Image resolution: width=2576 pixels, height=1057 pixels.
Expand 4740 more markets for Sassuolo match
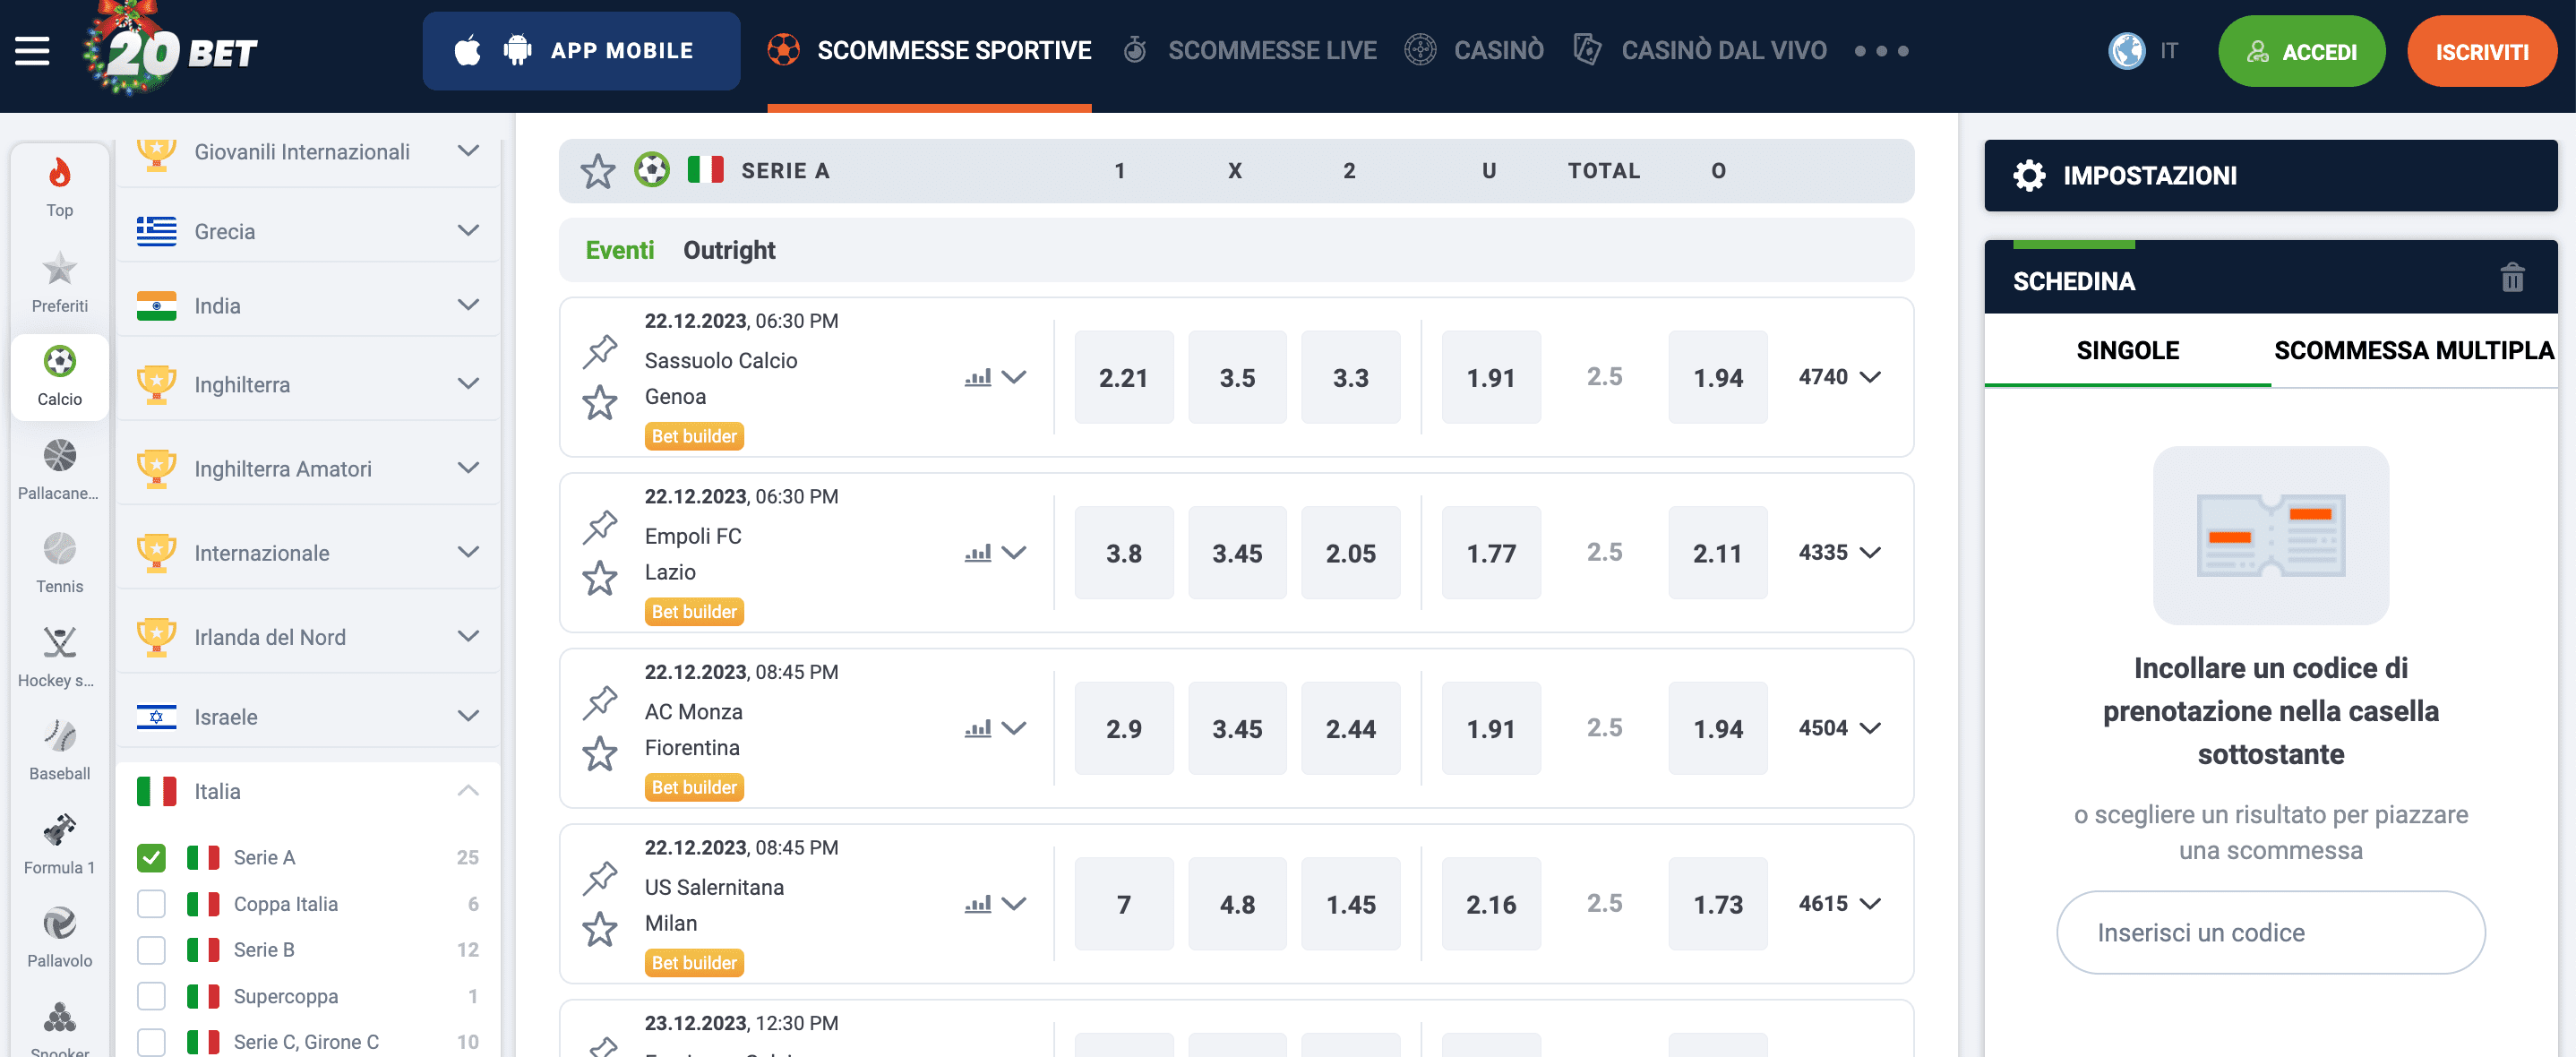coord(1840,377)
